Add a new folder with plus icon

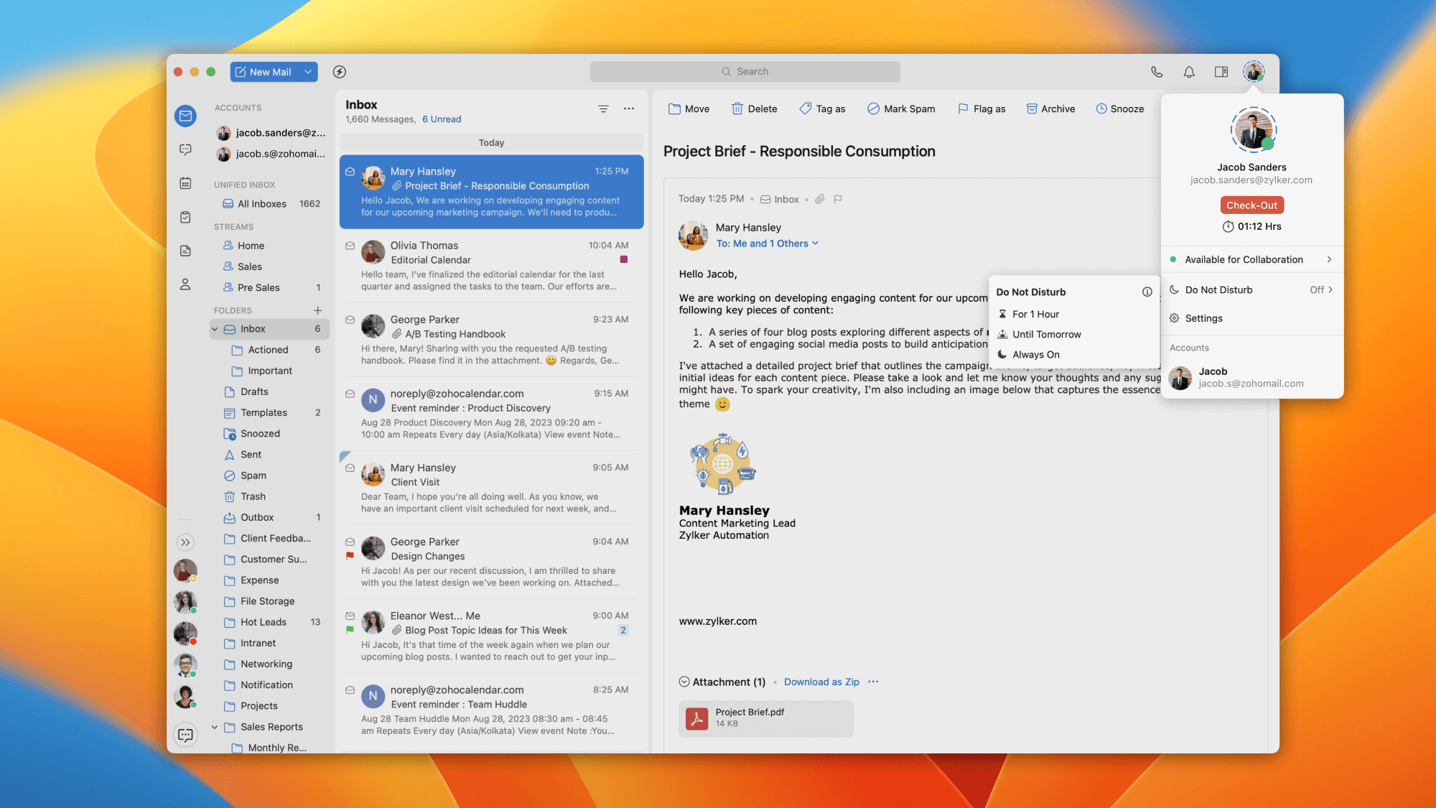317,310
